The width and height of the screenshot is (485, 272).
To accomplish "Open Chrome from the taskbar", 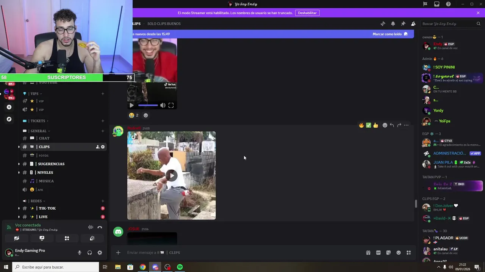I will [x=142, y=267].
